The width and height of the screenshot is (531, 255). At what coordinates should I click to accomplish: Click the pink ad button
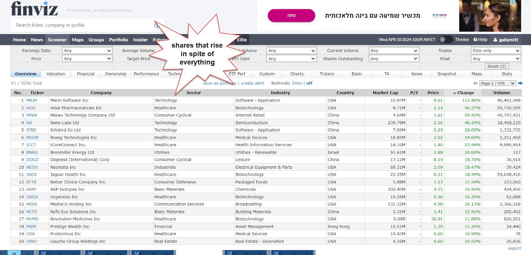pyautogui.click(x=291, y=16)
